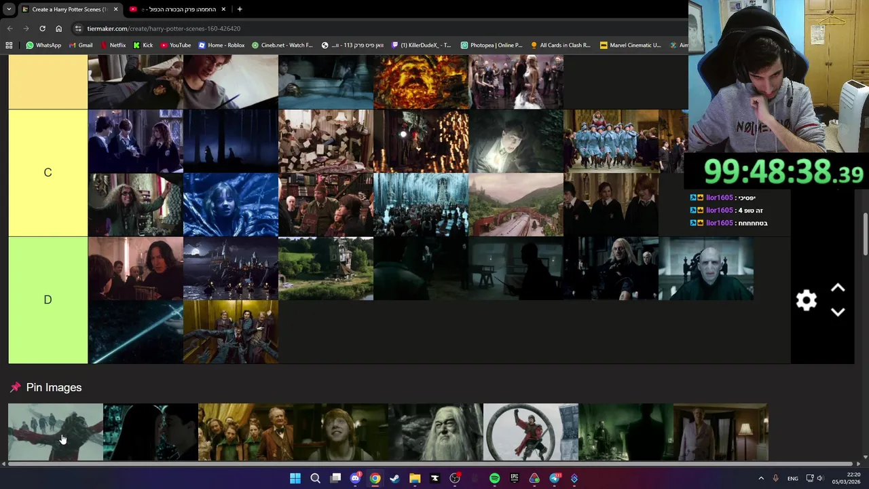
Task: Open the KillerDudeX Twitch bookmark
Action: 421,46
